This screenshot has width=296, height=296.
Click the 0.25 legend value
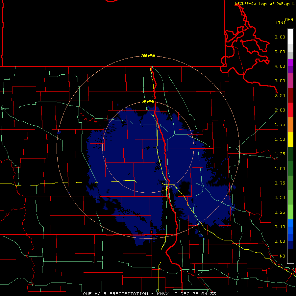point(280,212)
